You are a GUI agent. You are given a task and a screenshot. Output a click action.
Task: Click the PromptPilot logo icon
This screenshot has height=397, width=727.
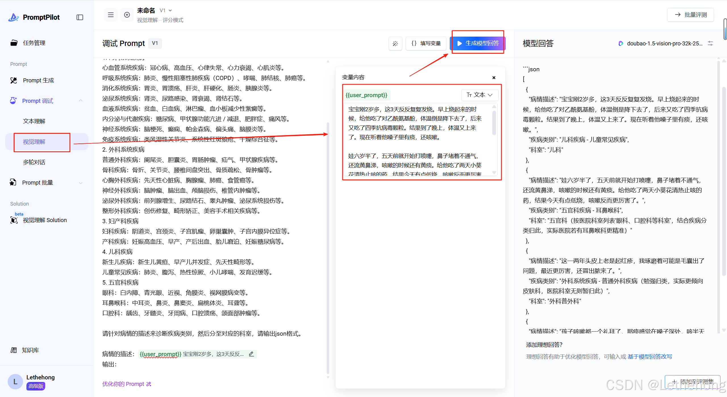tap(14, 17)
